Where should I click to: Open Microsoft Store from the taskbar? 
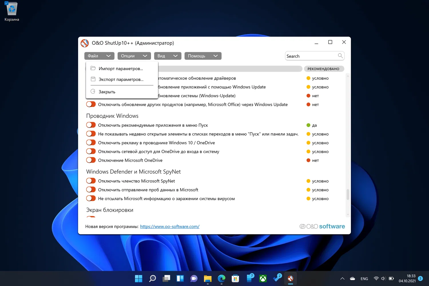[235, 278]
